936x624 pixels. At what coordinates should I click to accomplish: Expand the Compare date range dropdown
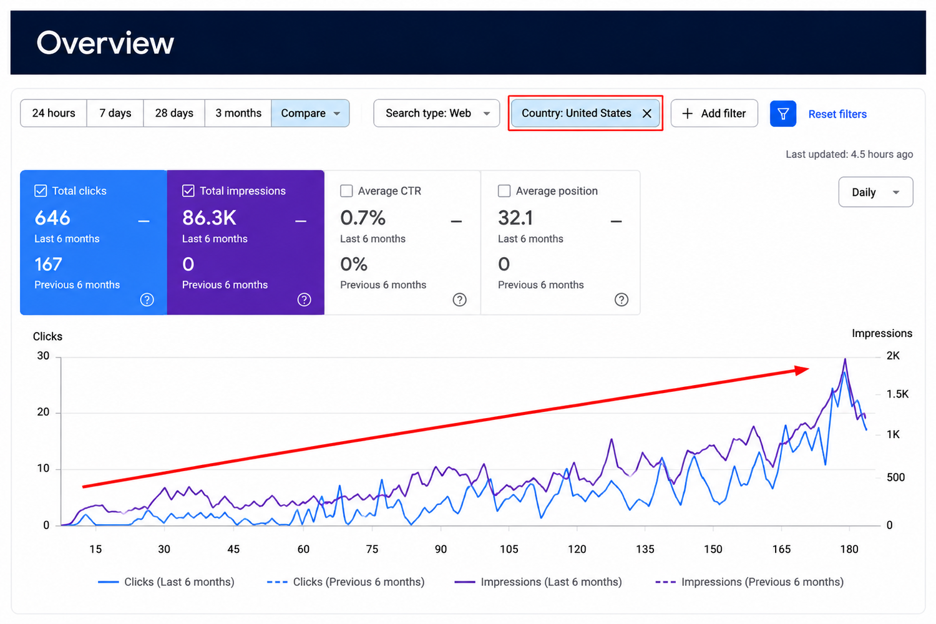(x=310, y=114)
